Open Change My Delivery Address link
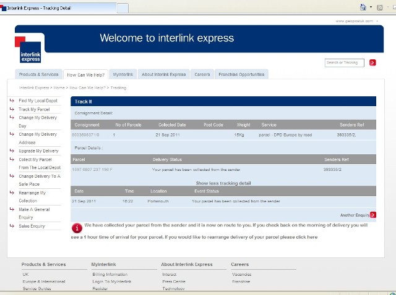396x295 pixels. (38, 138)
